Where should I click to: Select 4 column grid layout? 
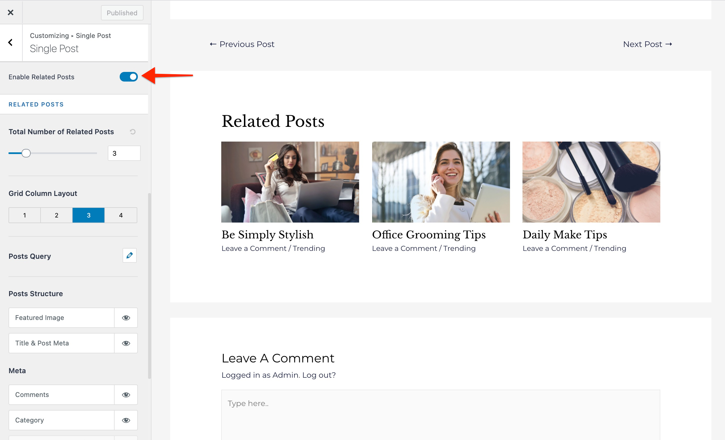point(121,215)
